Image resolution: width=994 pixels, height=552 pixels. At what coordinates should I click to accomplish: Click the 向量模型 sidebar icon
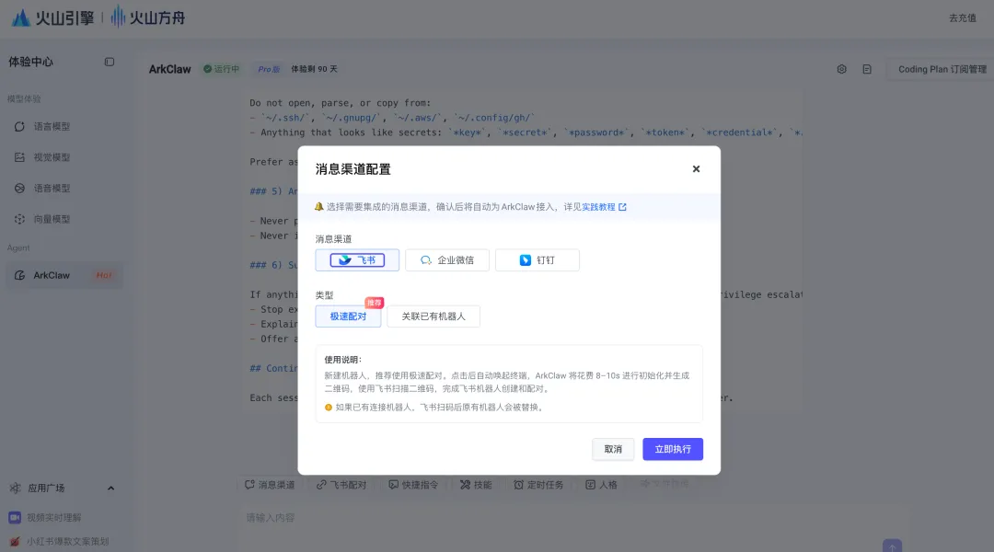pos(19,219)
